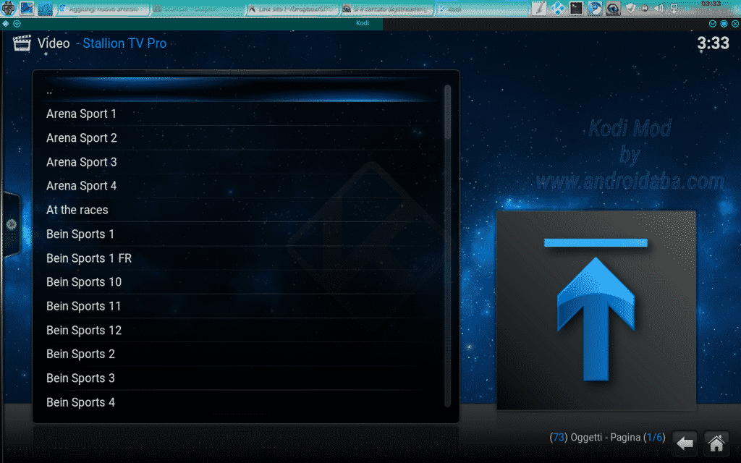Switch to the Dolphin file manager taskbar window

pyautogui.click(x=198, y=9)
